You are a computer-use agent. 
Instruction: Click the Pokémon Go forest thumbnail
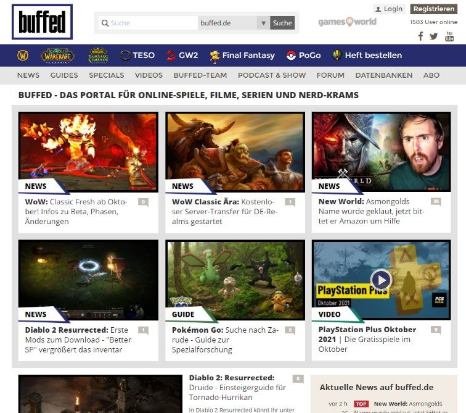[235, 280]
